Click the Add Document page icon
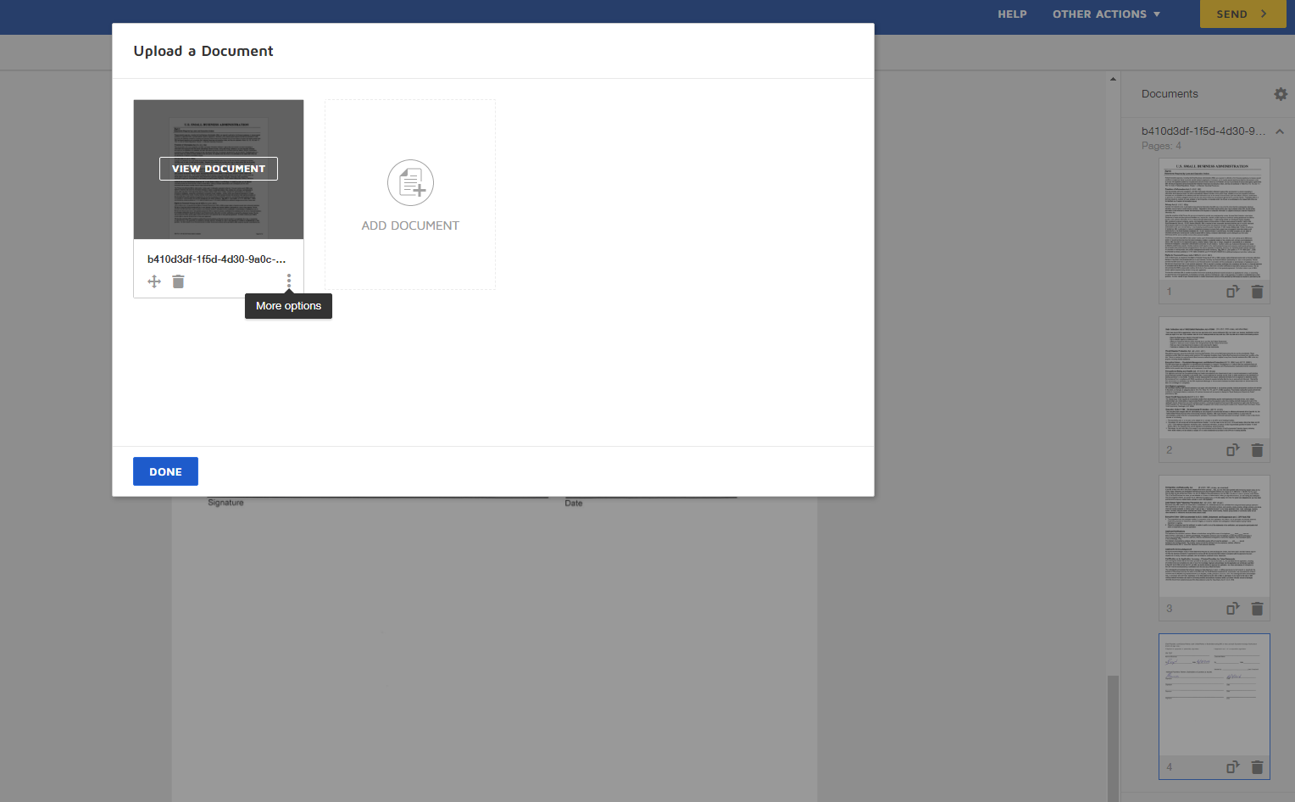Screen dimensions: 1295x802 (410, 182)
